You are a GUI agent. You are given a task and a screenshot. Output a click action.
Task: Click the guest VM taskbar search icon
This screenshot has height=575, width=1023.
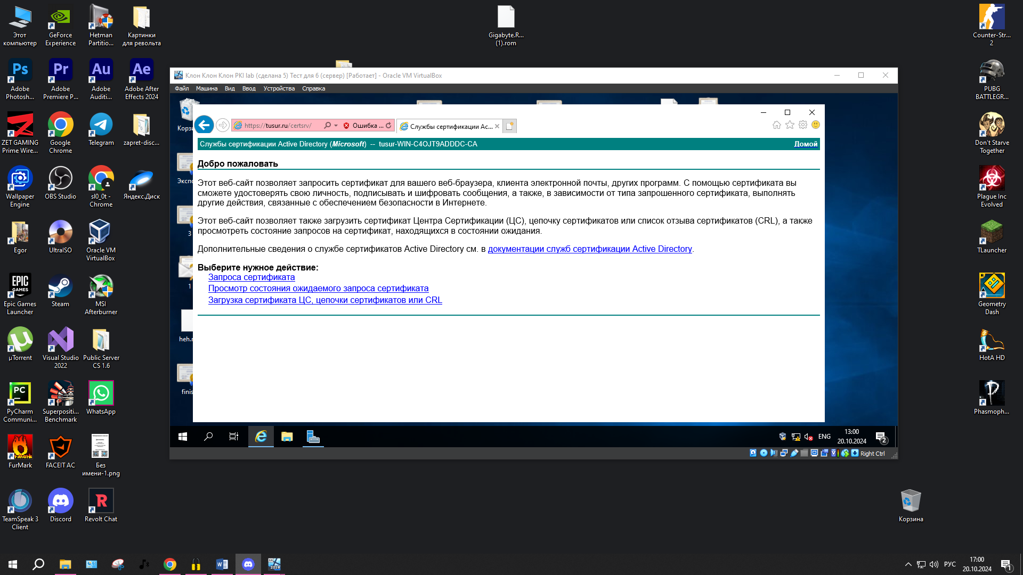(208, 437)
